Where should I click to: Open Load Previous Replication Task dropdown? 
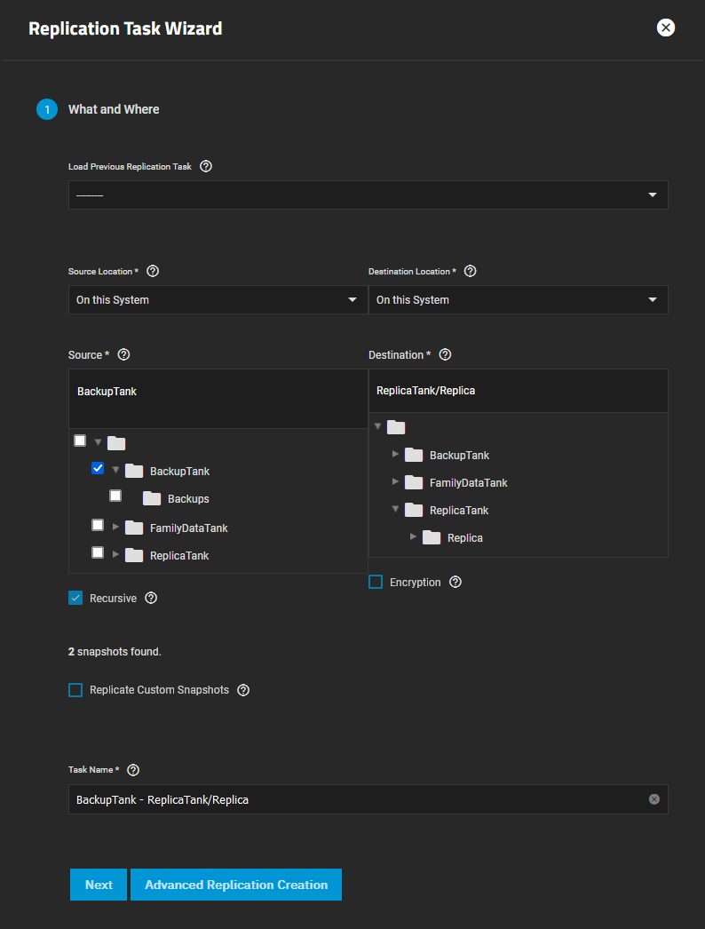[368, 195]
